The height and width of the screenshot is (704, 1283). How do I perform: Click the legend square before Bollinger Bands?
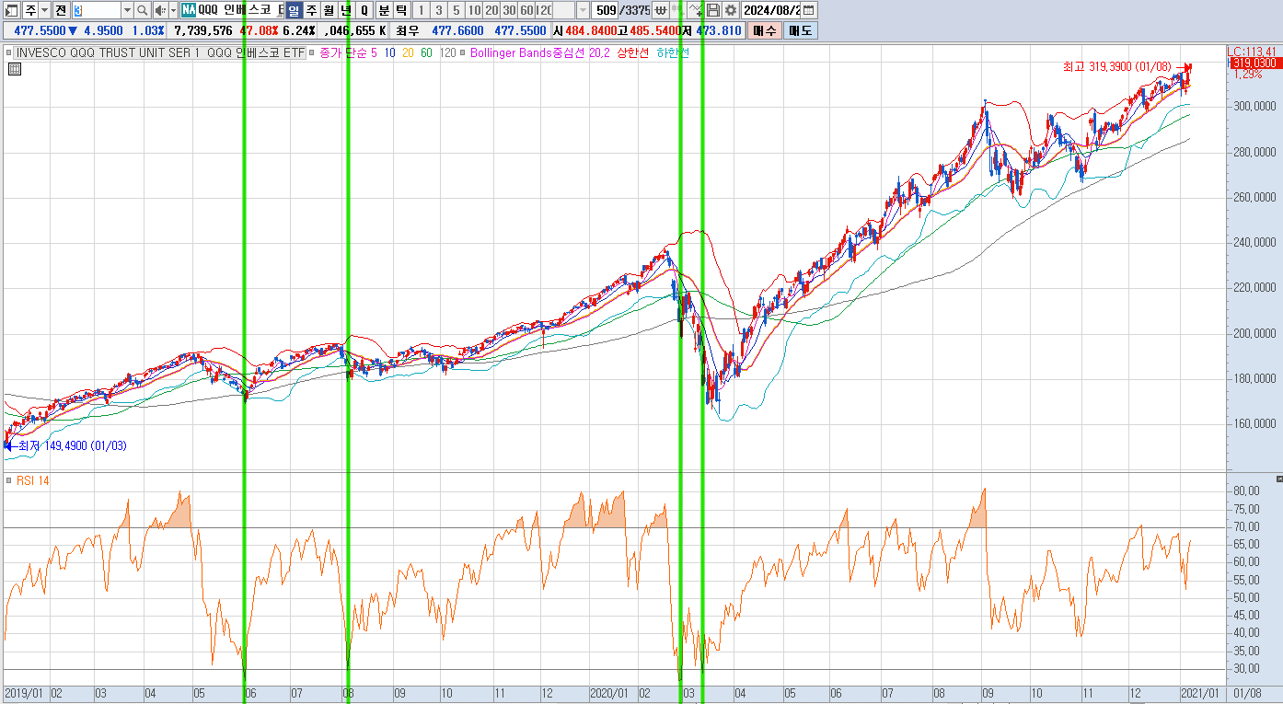pyautogui.click(x=463, y=53)
